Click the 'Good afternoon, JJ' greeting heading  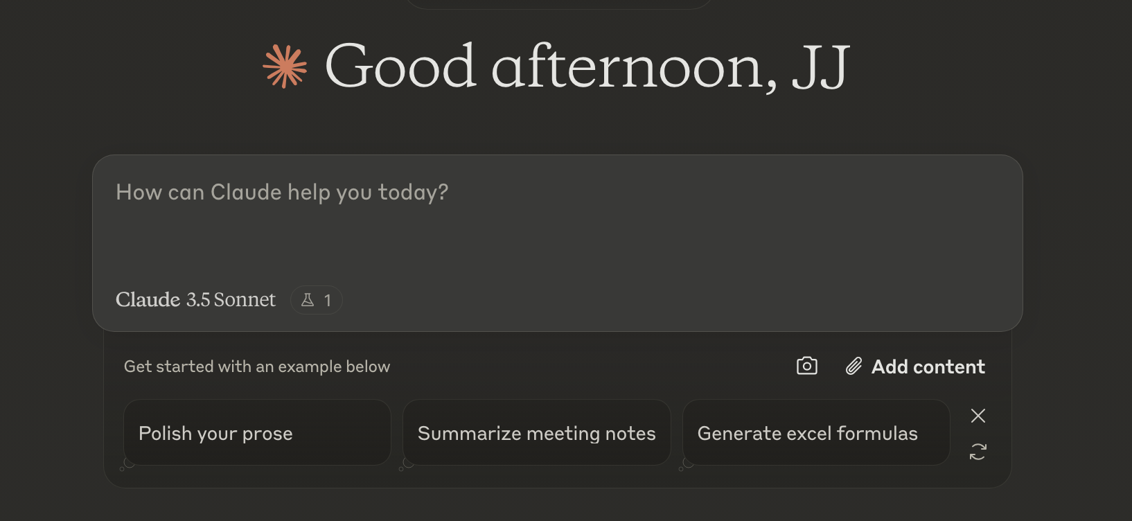pos(587,67)
